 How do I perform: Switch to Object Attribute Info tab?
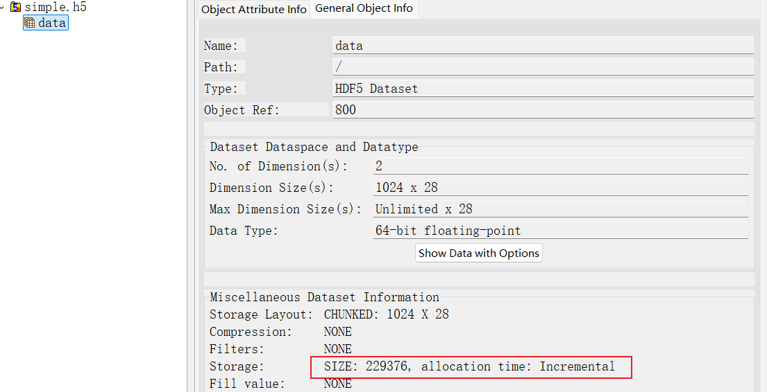pyautogui.click(x=253, y=9)
